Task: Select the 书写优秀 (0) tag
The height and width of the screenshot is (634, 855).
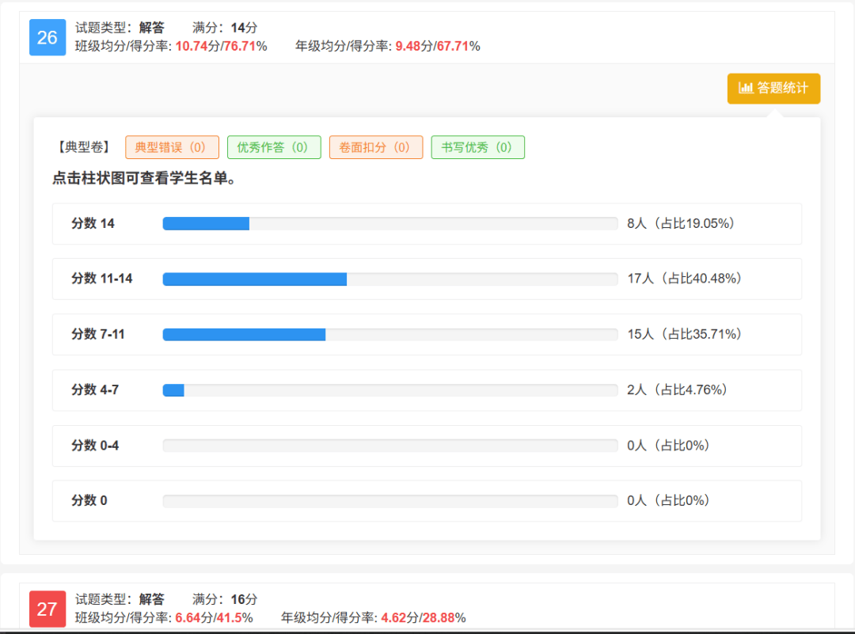Action: (x=477, y=147)
